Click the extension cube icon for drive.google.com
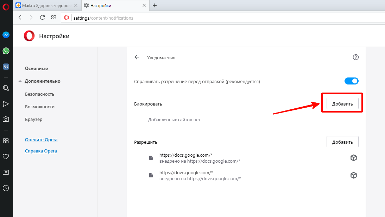Viewport: 385px width, 217px height. [x=354, y=175]
